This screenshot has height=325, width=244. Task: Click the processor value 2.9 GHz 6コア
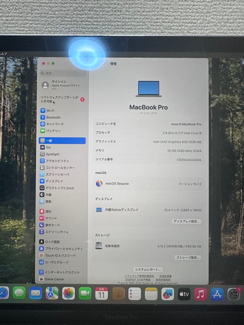182,133
